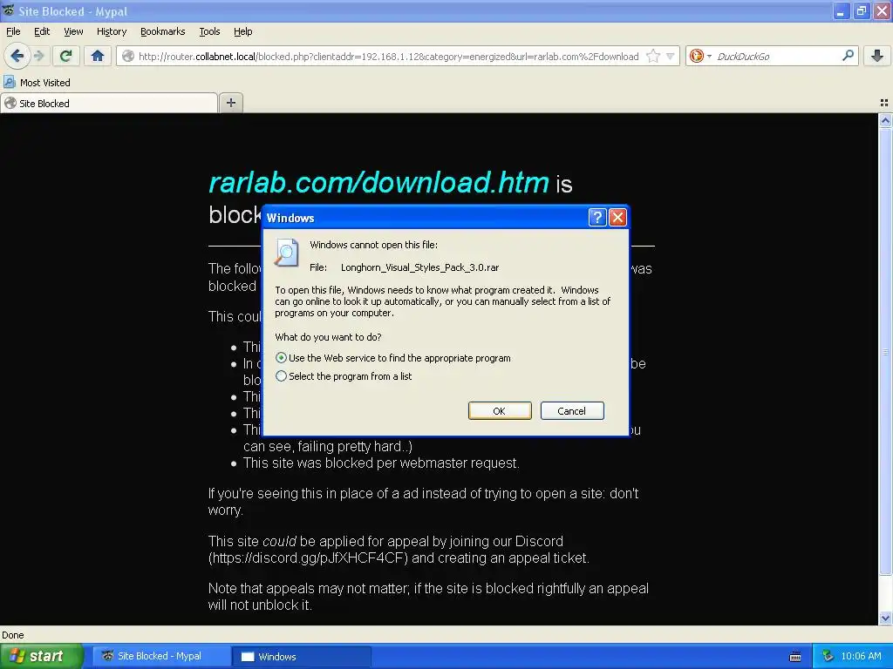Open the URL history dropdown arrow

671,57
